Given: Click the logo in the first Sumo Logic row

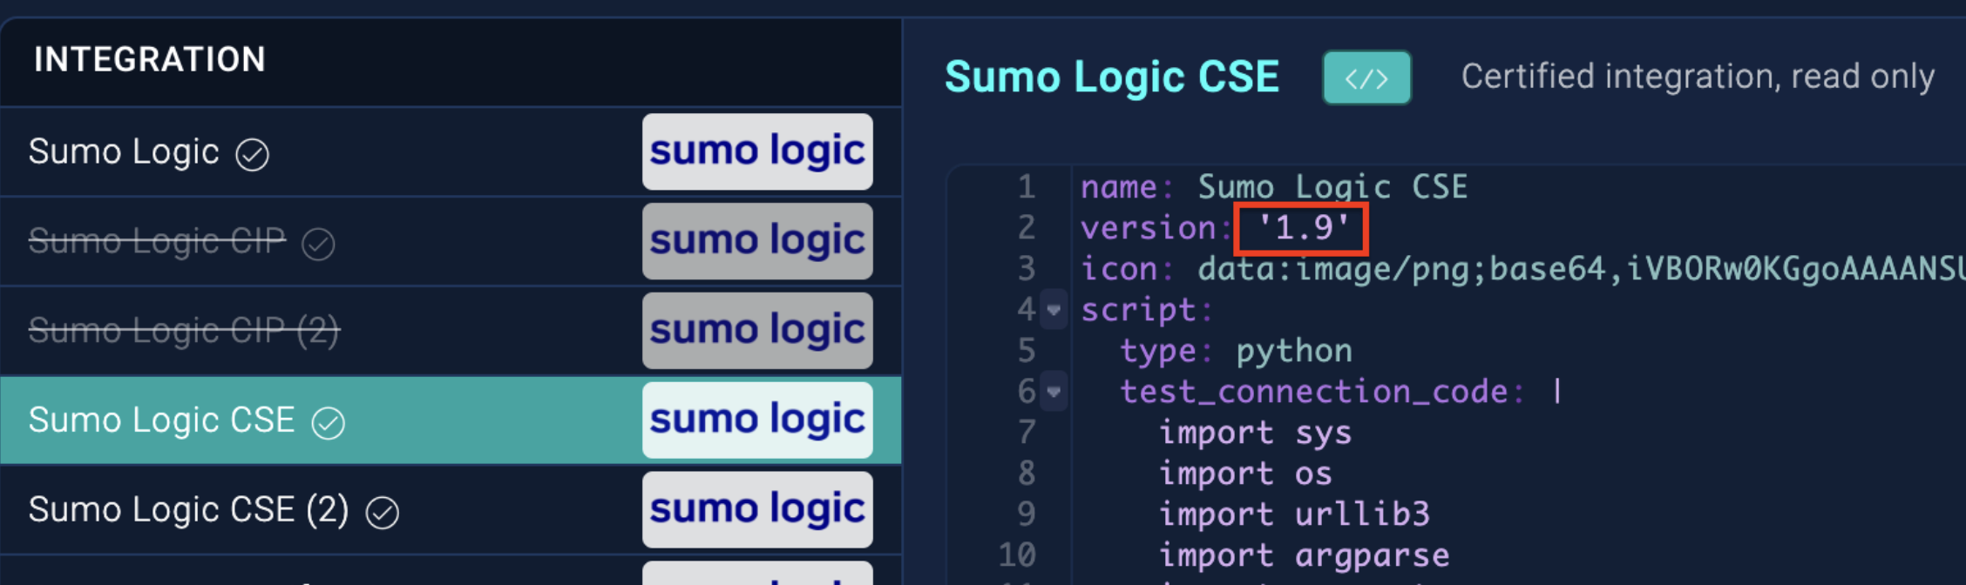Looking at the screenshot, I should pos(756,151).
